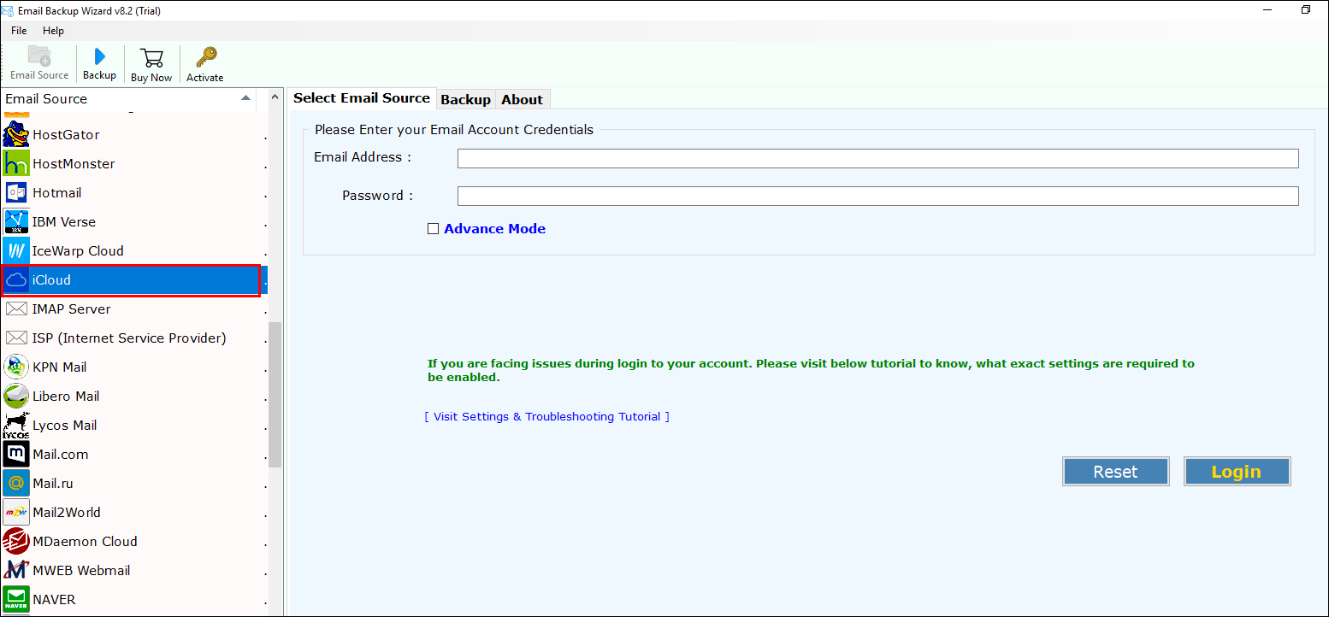Click the iCloud cloud icon

[x=16, y=280]
